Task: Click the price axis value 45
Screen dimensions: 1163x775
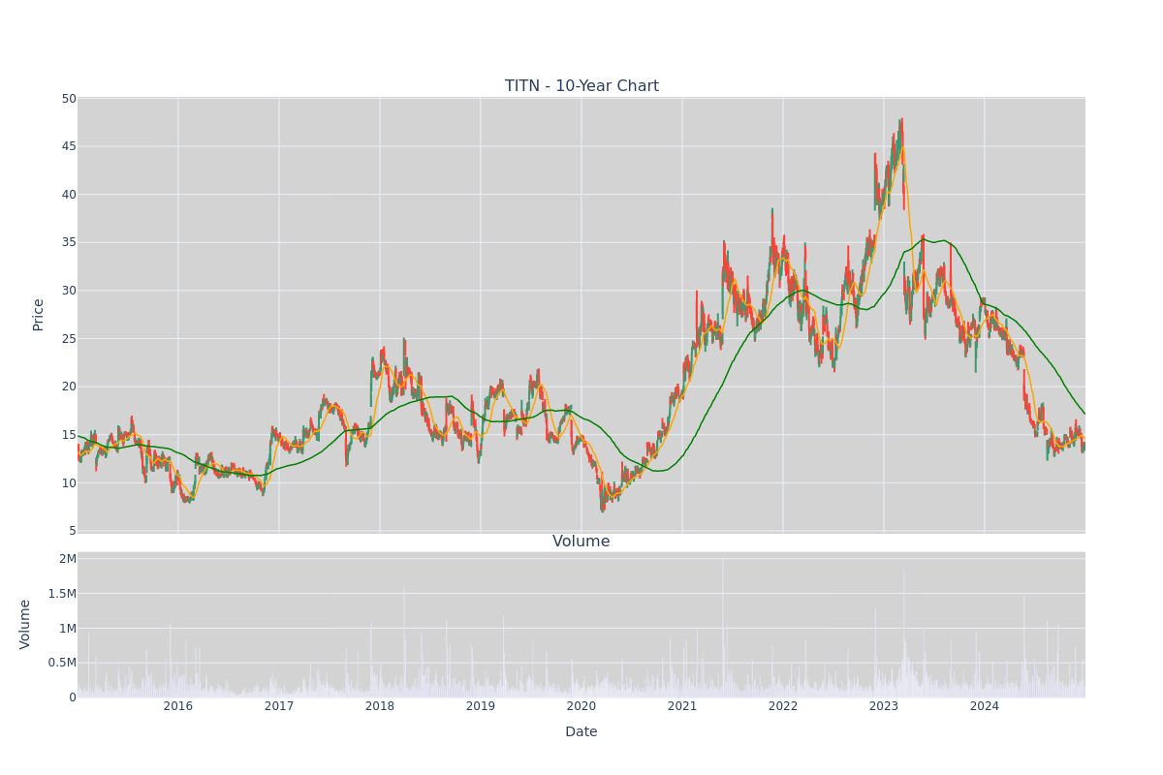Action: coord(69,146)
